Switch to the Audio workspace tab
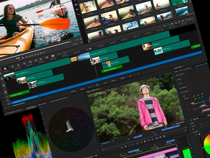 (x=105, y=83)
